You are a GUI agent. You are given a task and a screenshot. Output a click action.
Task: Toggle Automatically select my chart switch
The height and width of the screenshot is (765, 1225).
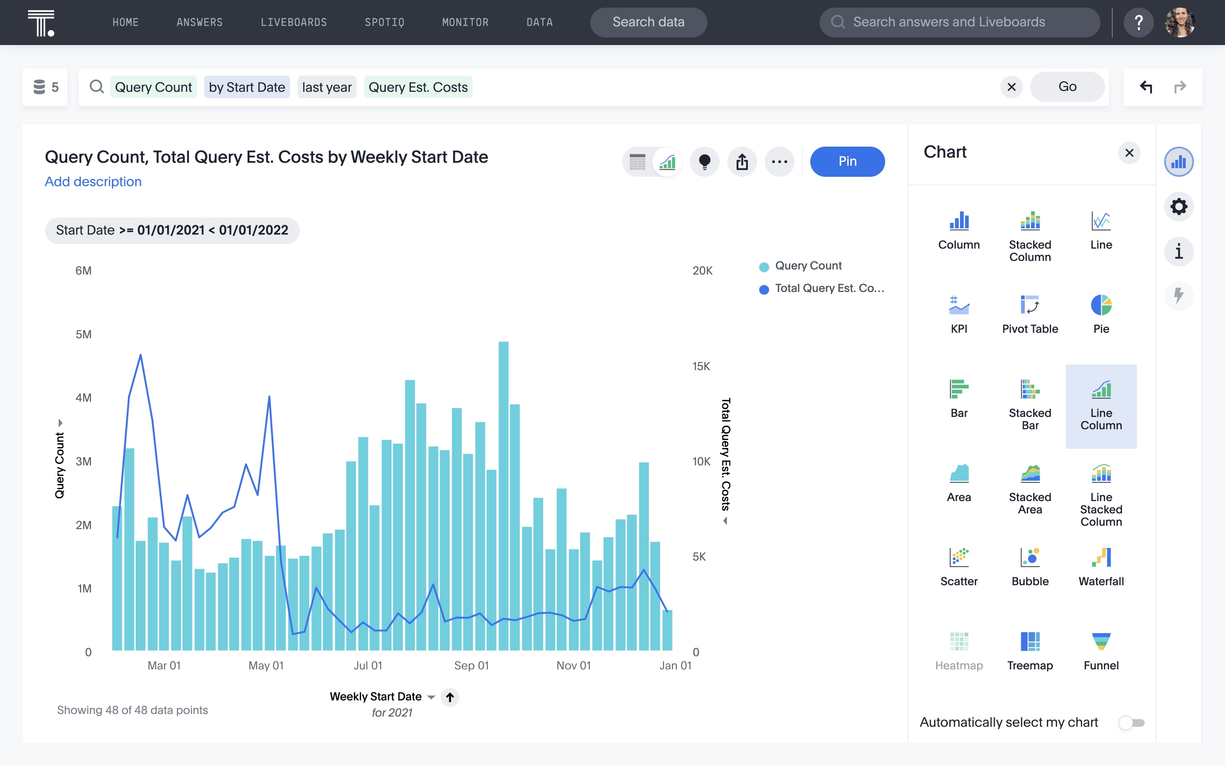click(1131, 722)
